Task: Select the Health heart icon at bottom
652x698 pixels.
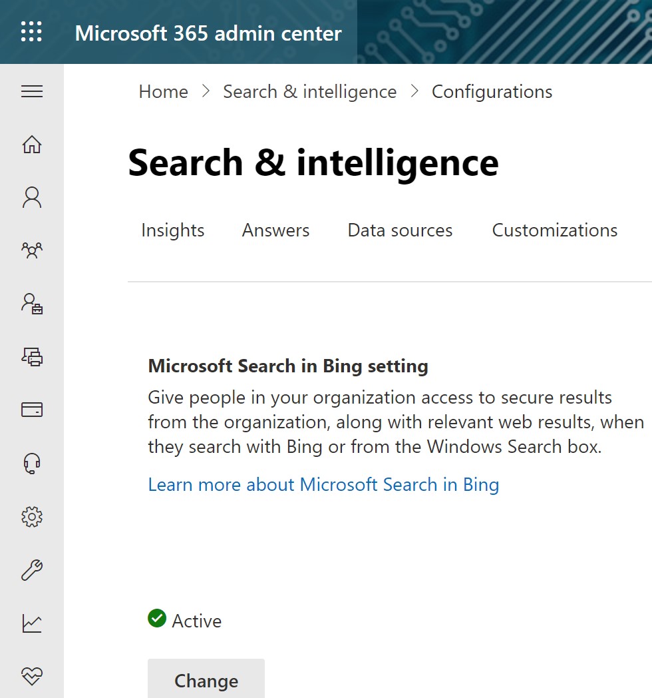Action: tap(31, 676)
